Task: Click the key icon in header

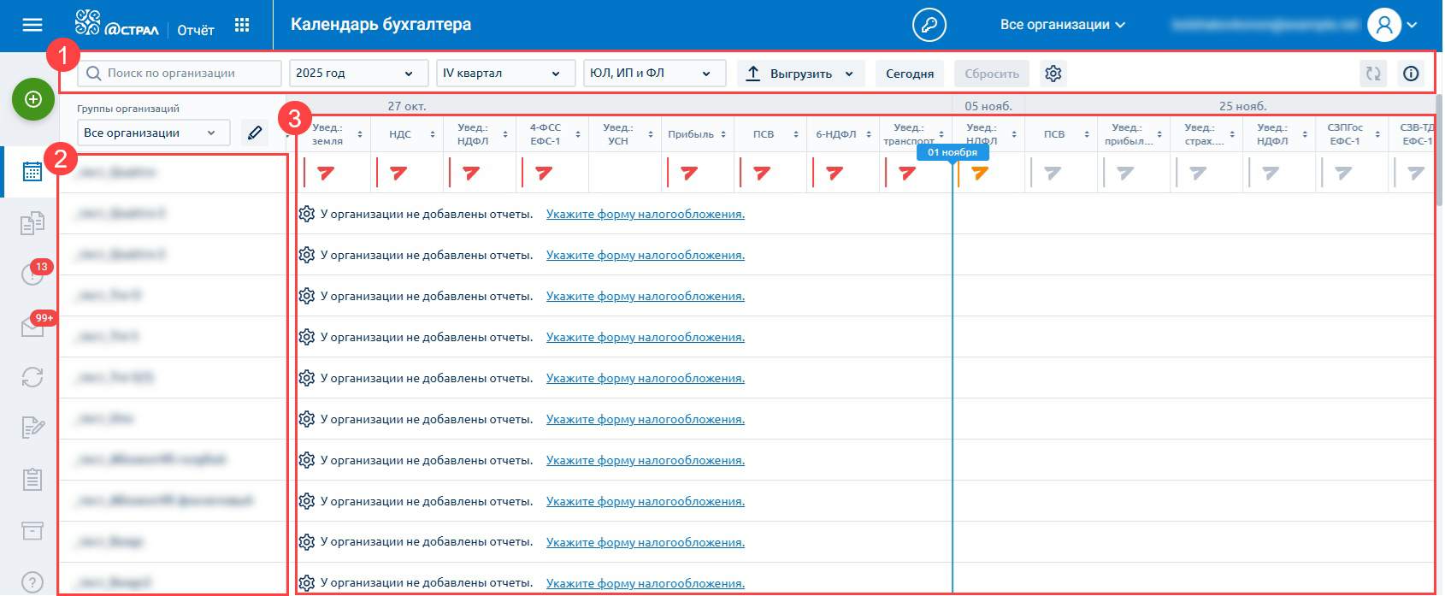Action: point(929,25)
